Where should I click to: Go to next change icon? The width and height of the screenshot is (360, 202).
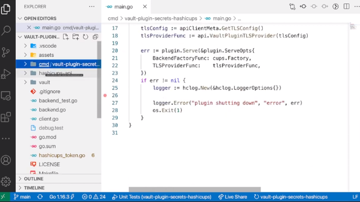click(325, 6)
